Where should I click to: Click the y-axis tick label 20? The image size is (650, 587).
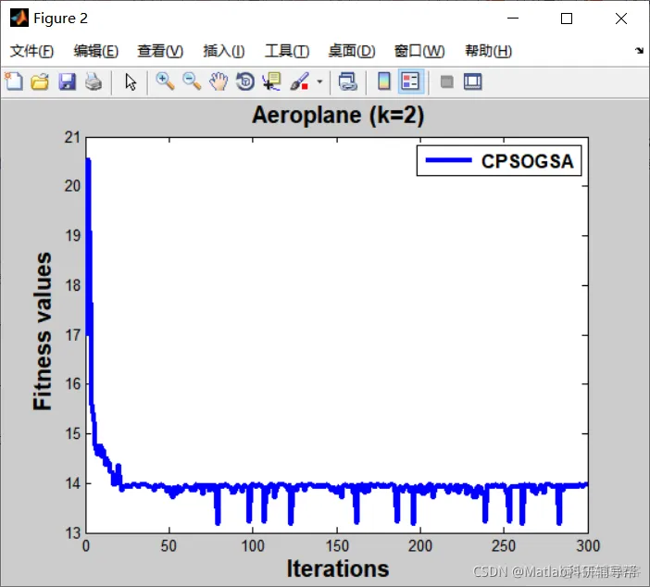(72, 186)
